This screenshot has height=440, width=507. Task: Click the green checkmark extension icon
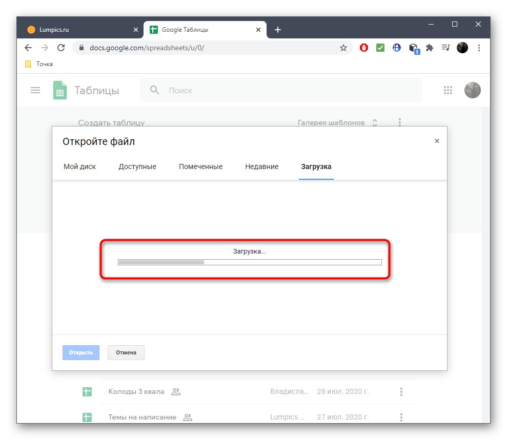coord(380,47)
